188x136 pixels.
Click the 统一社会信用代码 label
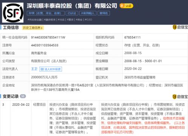(x=15, y=37)
